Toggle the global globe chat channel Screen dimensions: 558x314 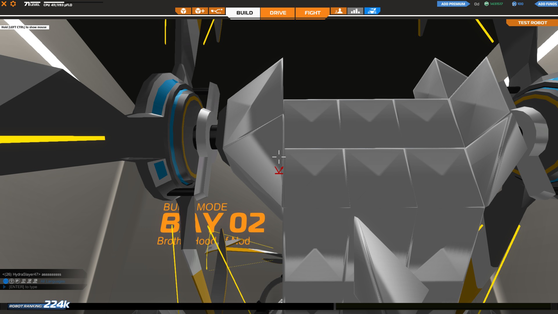[6, 281]
